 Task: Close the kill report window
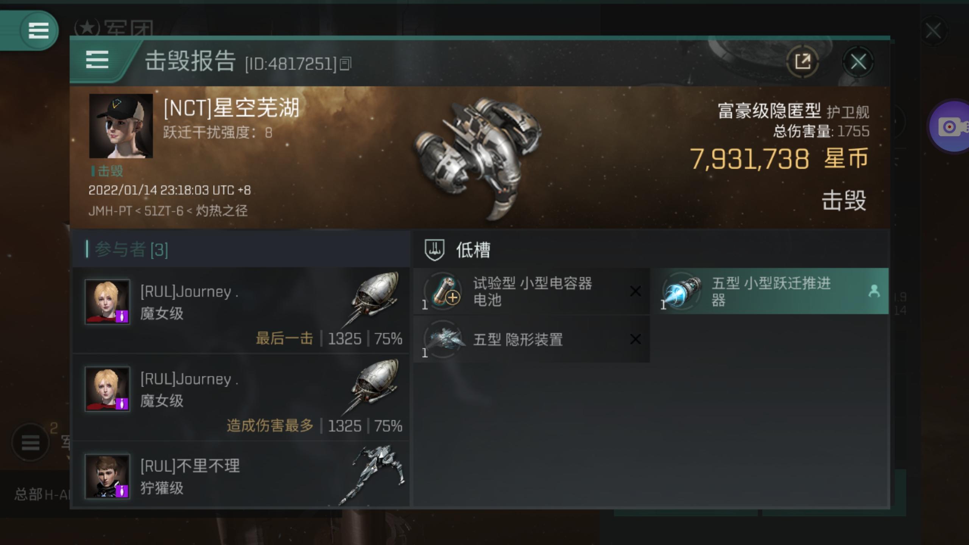click(858, 62)
